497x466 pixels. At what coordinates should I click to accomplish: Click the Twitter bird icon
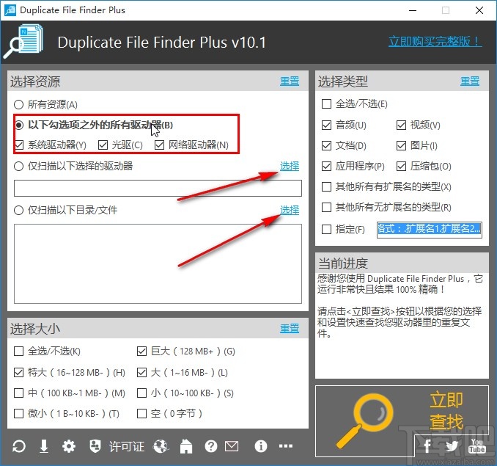point(452,446)
